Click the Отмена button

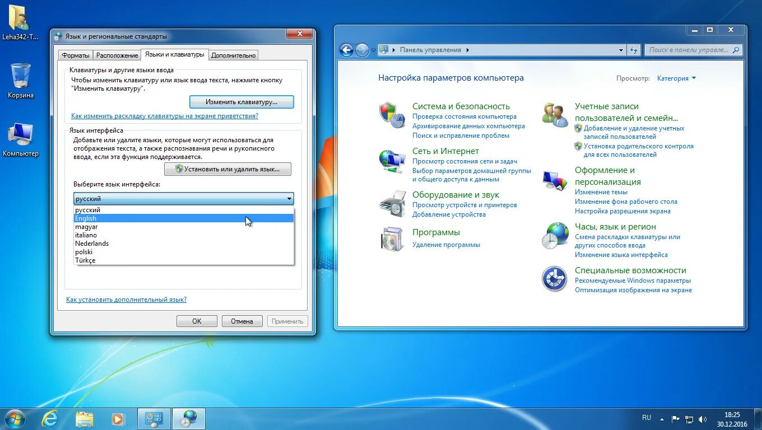[x=242, y=321]
